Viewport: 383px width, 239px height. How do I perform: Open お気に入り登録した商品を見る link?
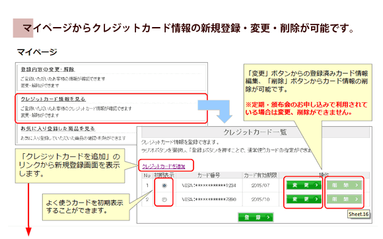coord(57,129)
